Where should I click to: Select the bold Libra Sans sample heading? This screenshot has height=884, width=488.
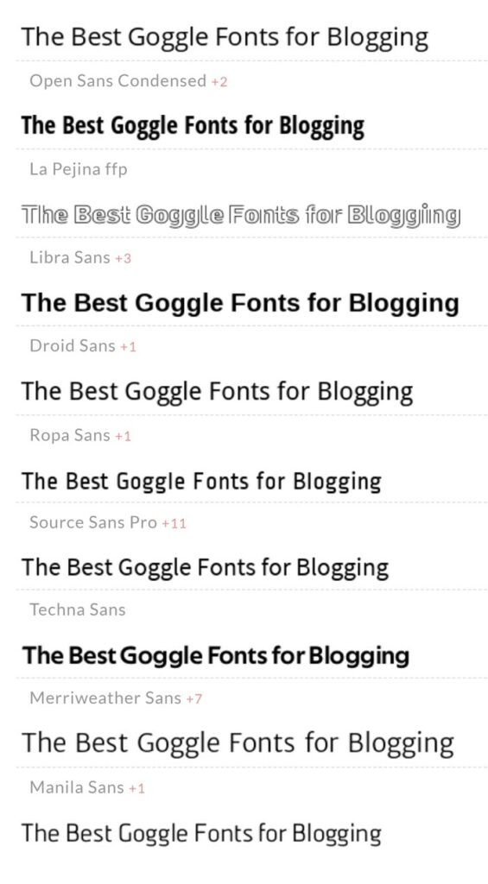coord(240,304)
